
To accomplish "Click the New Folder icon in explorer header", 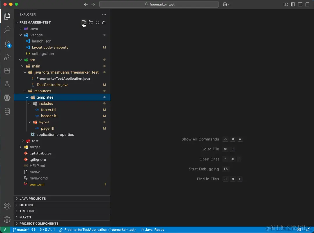I will coord(91,22).
